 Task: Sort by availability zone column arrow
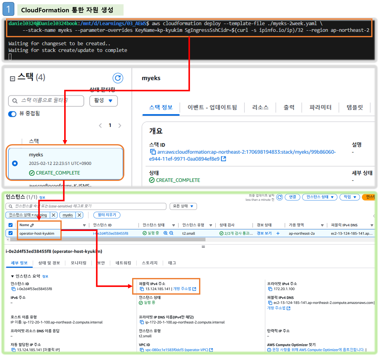[x=322, y=225]
